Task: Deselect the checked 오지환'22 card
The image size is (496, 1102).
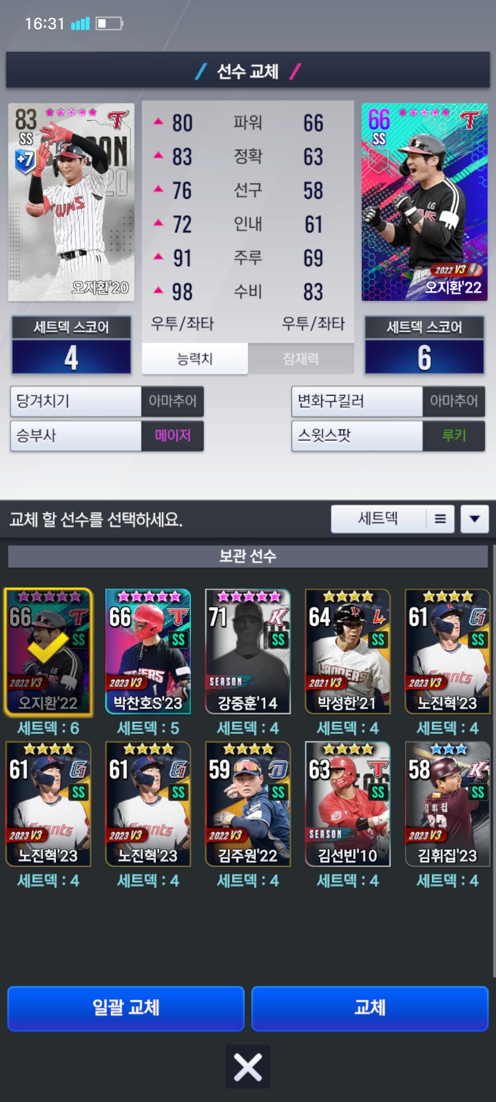Action: (48, 652)
